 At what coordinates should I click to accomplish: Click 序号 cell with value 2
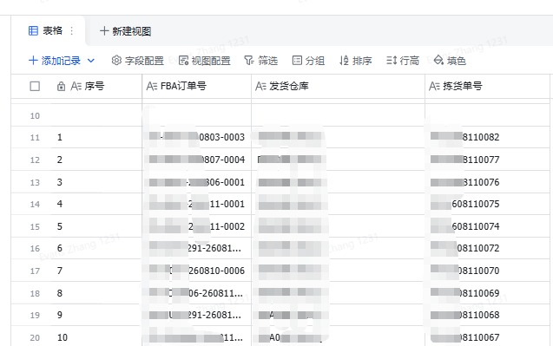click(97, 160)
